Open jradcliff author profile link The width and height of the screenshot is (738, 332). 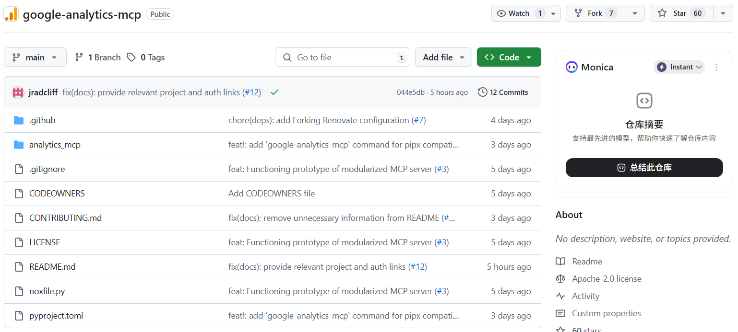(x=43, y=92)
